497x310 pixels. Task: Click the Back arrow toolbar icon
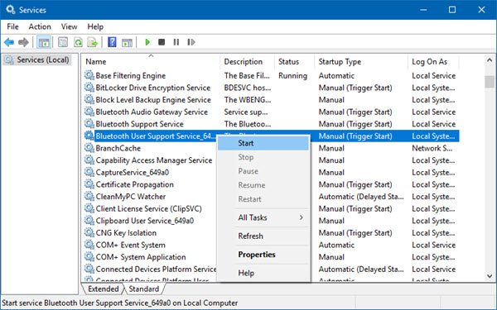[9, 42]
